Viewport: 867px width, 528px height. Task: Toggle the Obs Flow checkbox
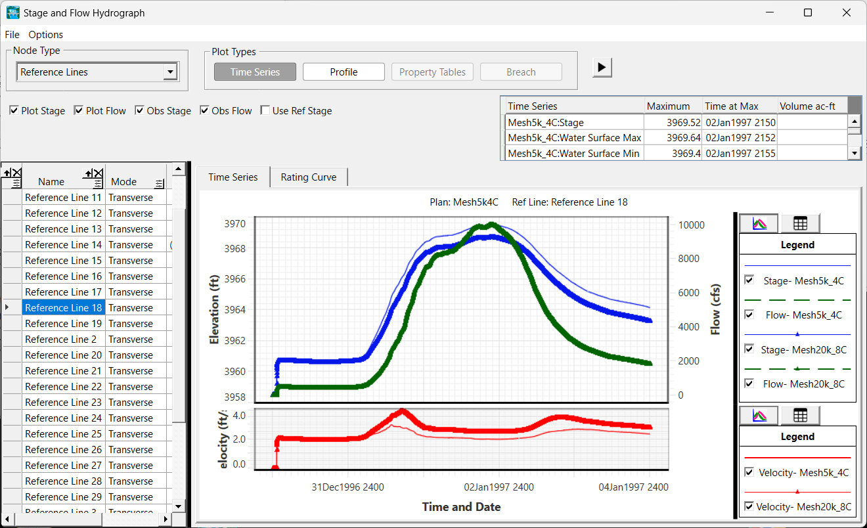point(204,111)
